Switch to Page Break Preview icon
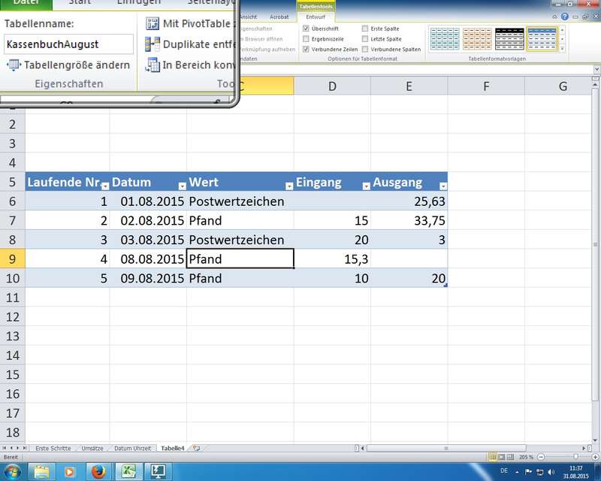This screenshot has width=601, height=481. click(510, 457)
